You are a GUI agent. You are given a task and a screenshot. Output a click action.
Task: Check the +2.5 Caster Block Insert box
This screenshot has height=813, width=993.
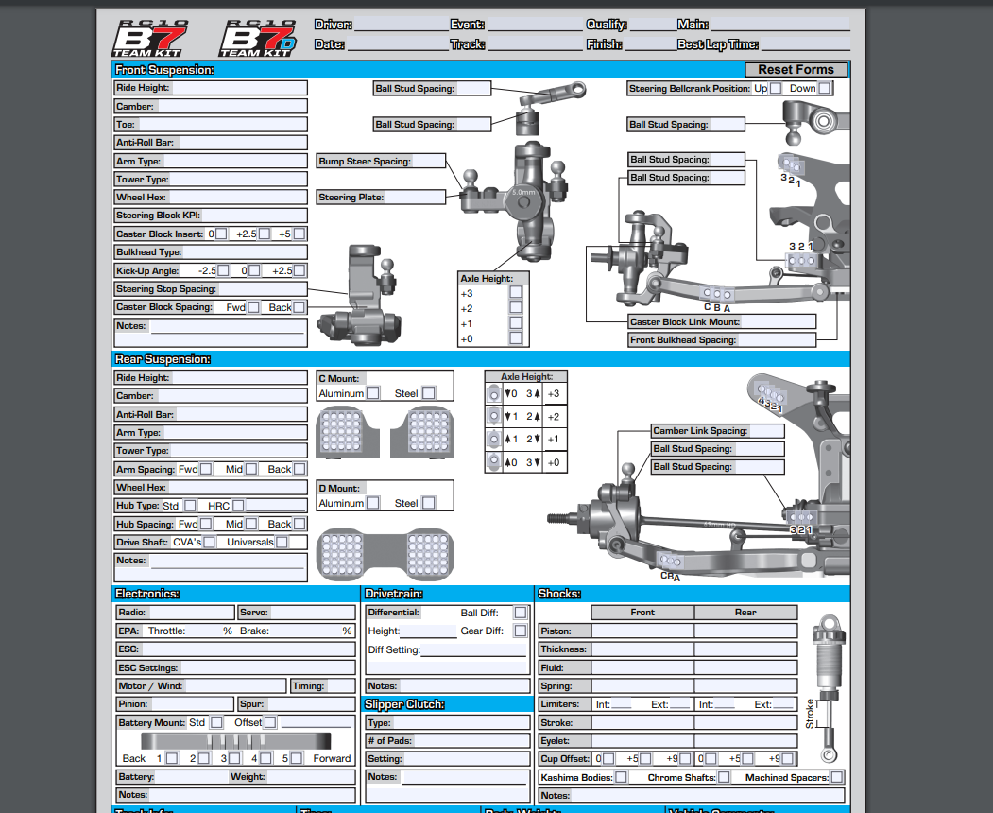[x=263, y=234]
